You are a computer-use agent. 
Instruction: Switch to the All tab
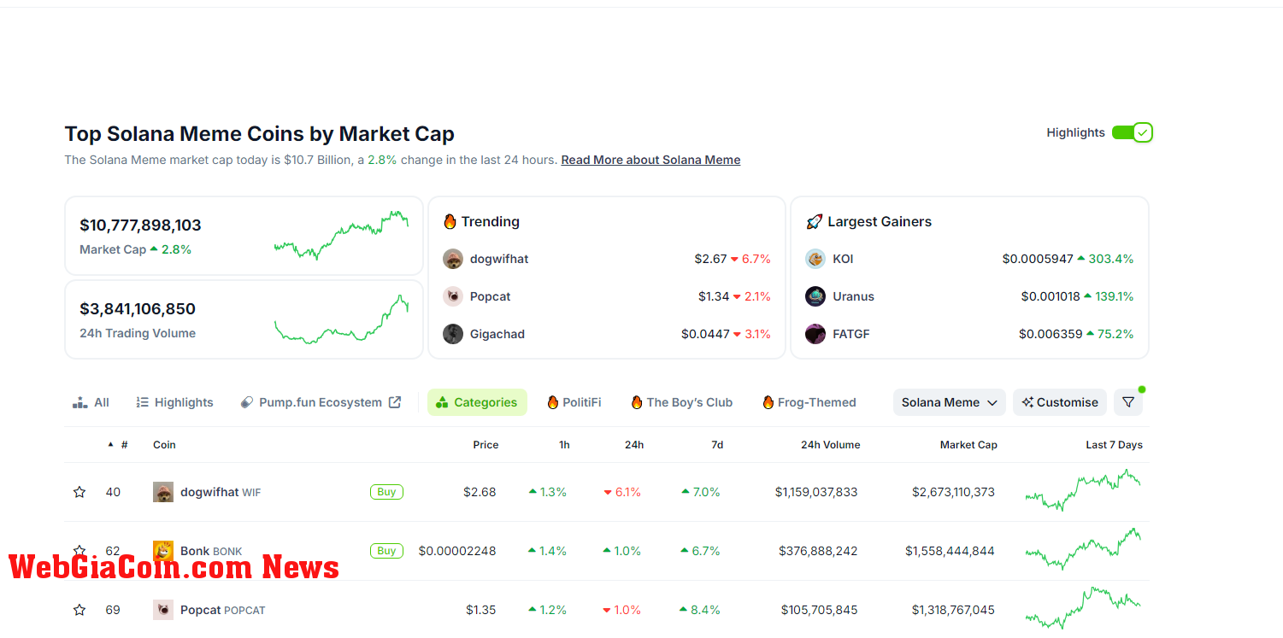(91, 402)
